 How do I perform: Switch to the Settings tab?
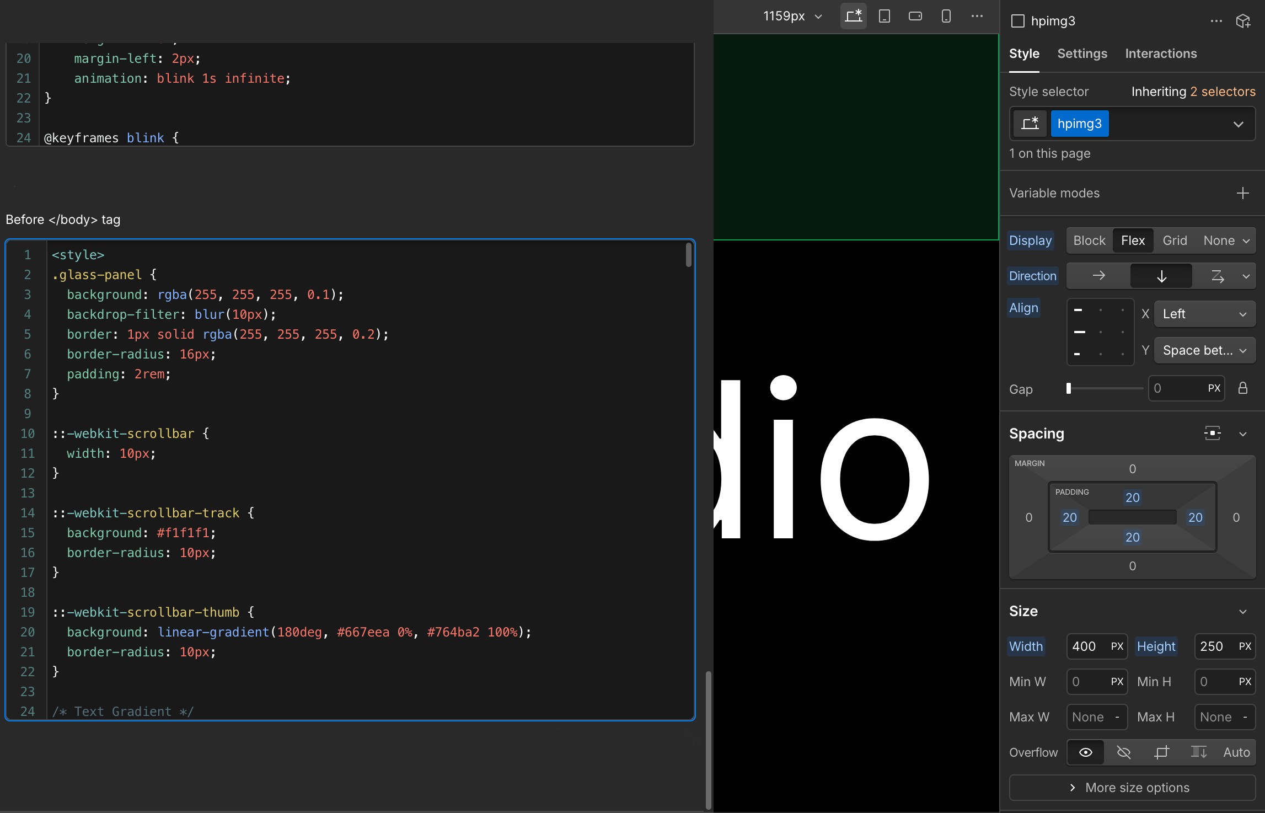[x=1082, y=54]
